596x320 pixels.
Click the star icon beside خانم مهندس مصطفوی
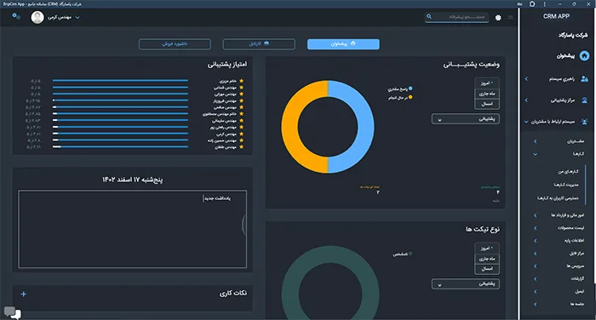241,114
